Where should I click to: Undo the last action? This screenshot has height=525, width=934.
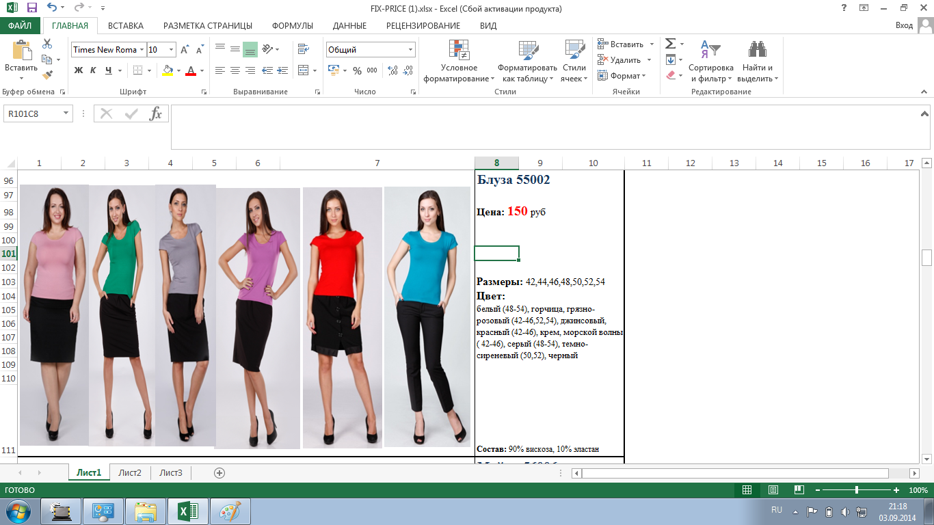(x=53, y=8)
